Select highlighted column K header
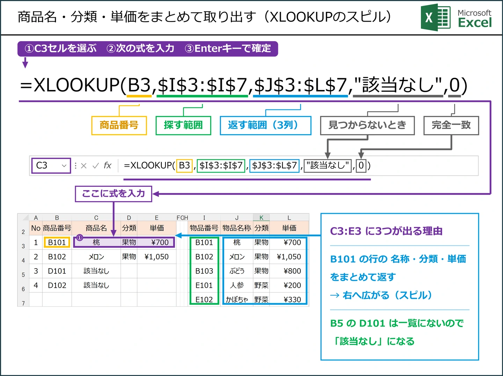 (261, 218)
